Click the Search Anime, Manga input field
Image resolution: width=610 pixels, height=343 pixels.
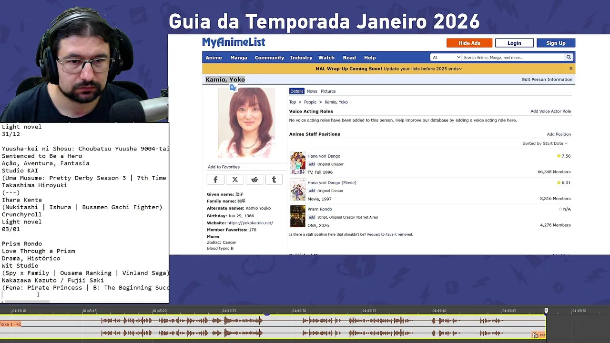(513, 57)
